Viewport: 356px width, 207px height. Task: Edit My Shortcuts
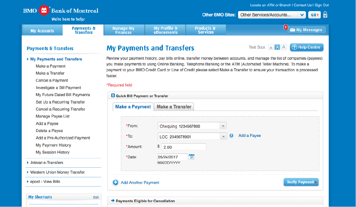96,197
